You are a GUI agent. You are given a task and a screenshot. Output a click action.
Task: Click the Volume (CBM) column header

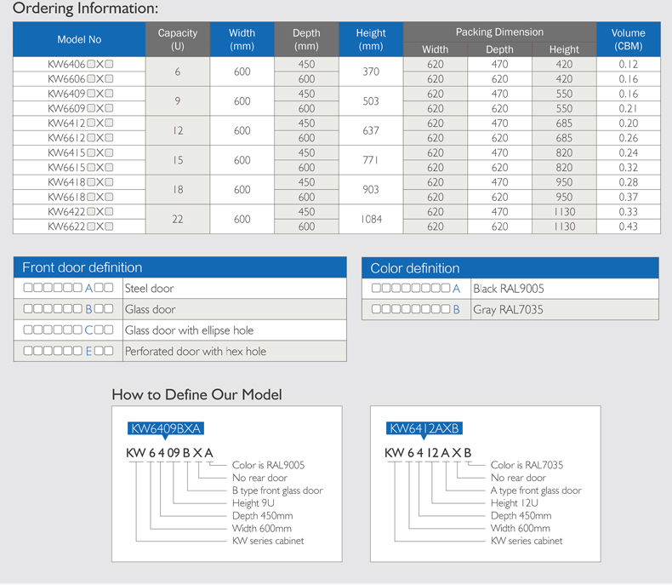[628, 39]
